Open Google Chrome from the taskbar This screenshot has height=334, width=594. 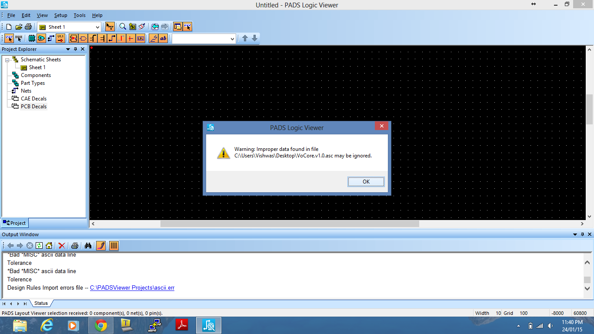101,325
